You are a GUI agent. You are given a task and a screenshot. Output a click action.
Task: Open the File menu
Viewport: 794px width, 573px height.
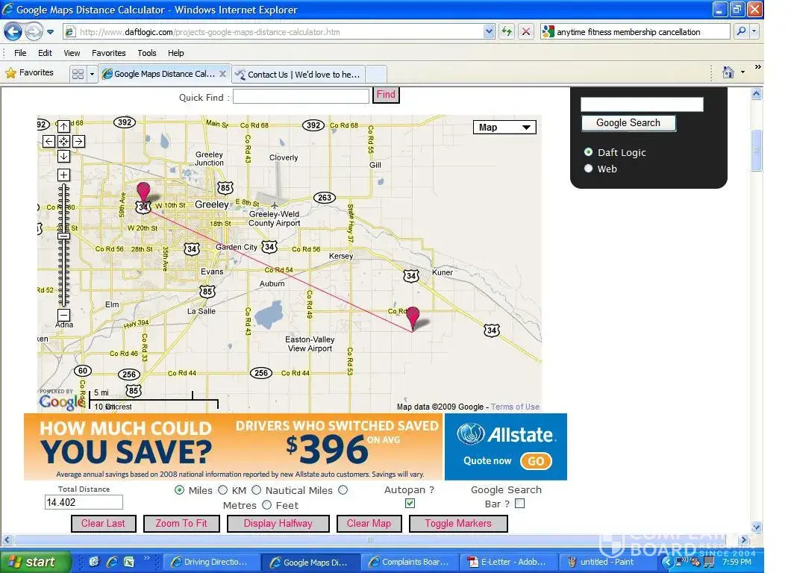20,53
